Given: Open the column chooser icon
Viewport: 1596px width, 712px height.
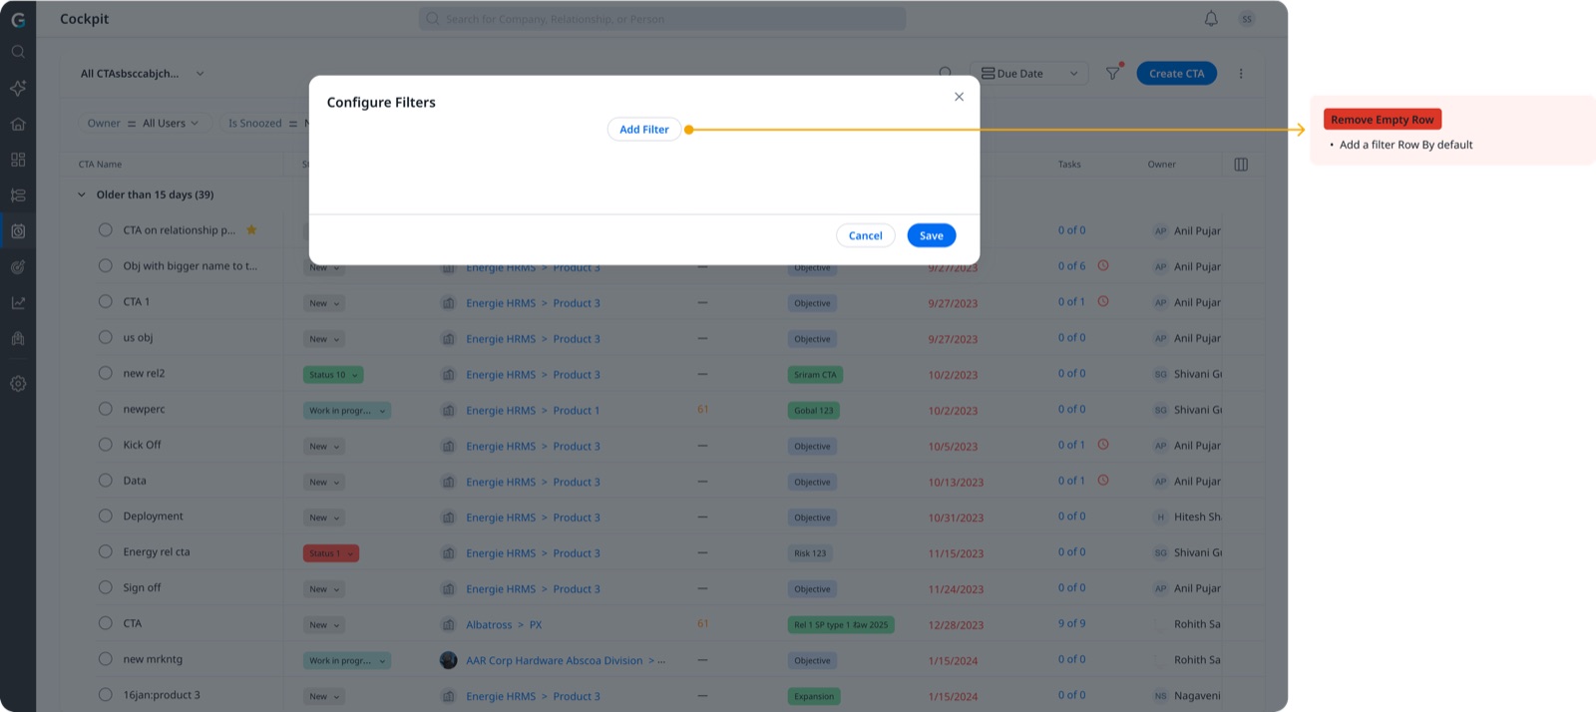Looking at the screenshot, I should (1241, 165).
